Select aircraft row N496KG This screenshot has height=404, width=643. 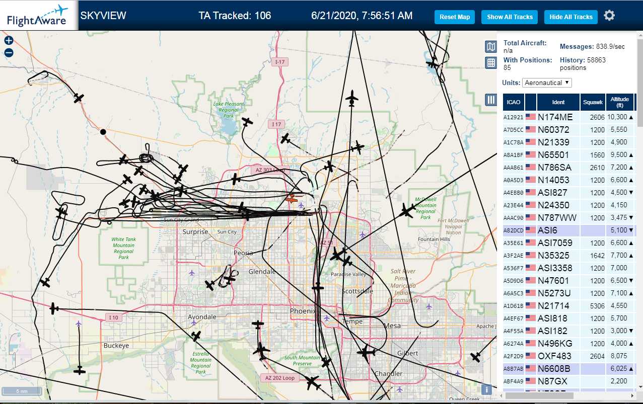[x=568, y=343]
